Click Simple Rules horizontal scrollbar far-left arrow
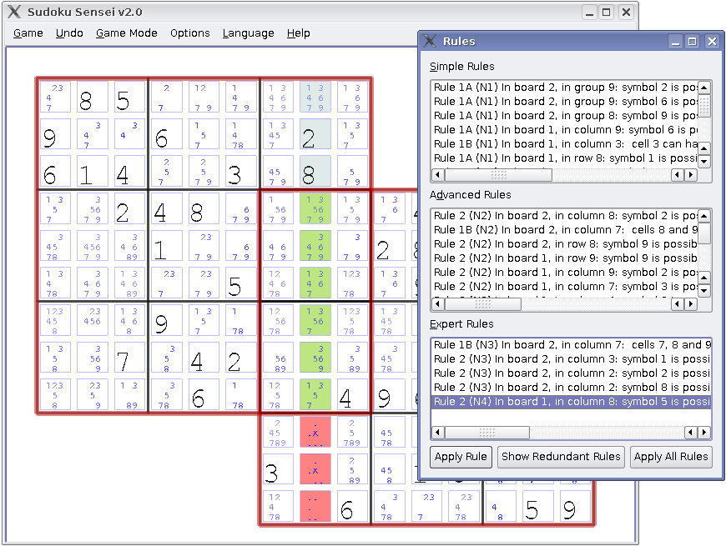The height and width of the screenshot is (546, 726). 438,175
